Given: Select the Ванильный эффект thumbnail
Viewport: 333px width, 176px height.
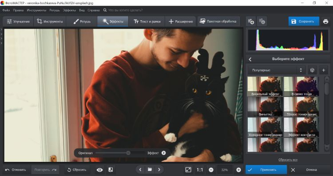Looking at the screenshot, I should (x=265, y=86).
